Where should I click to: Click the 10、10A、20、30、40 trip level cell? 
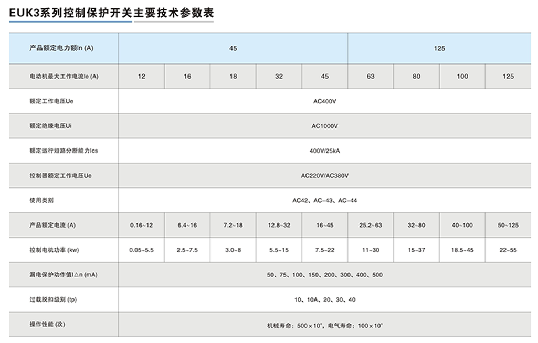click(x=324, y=299)
